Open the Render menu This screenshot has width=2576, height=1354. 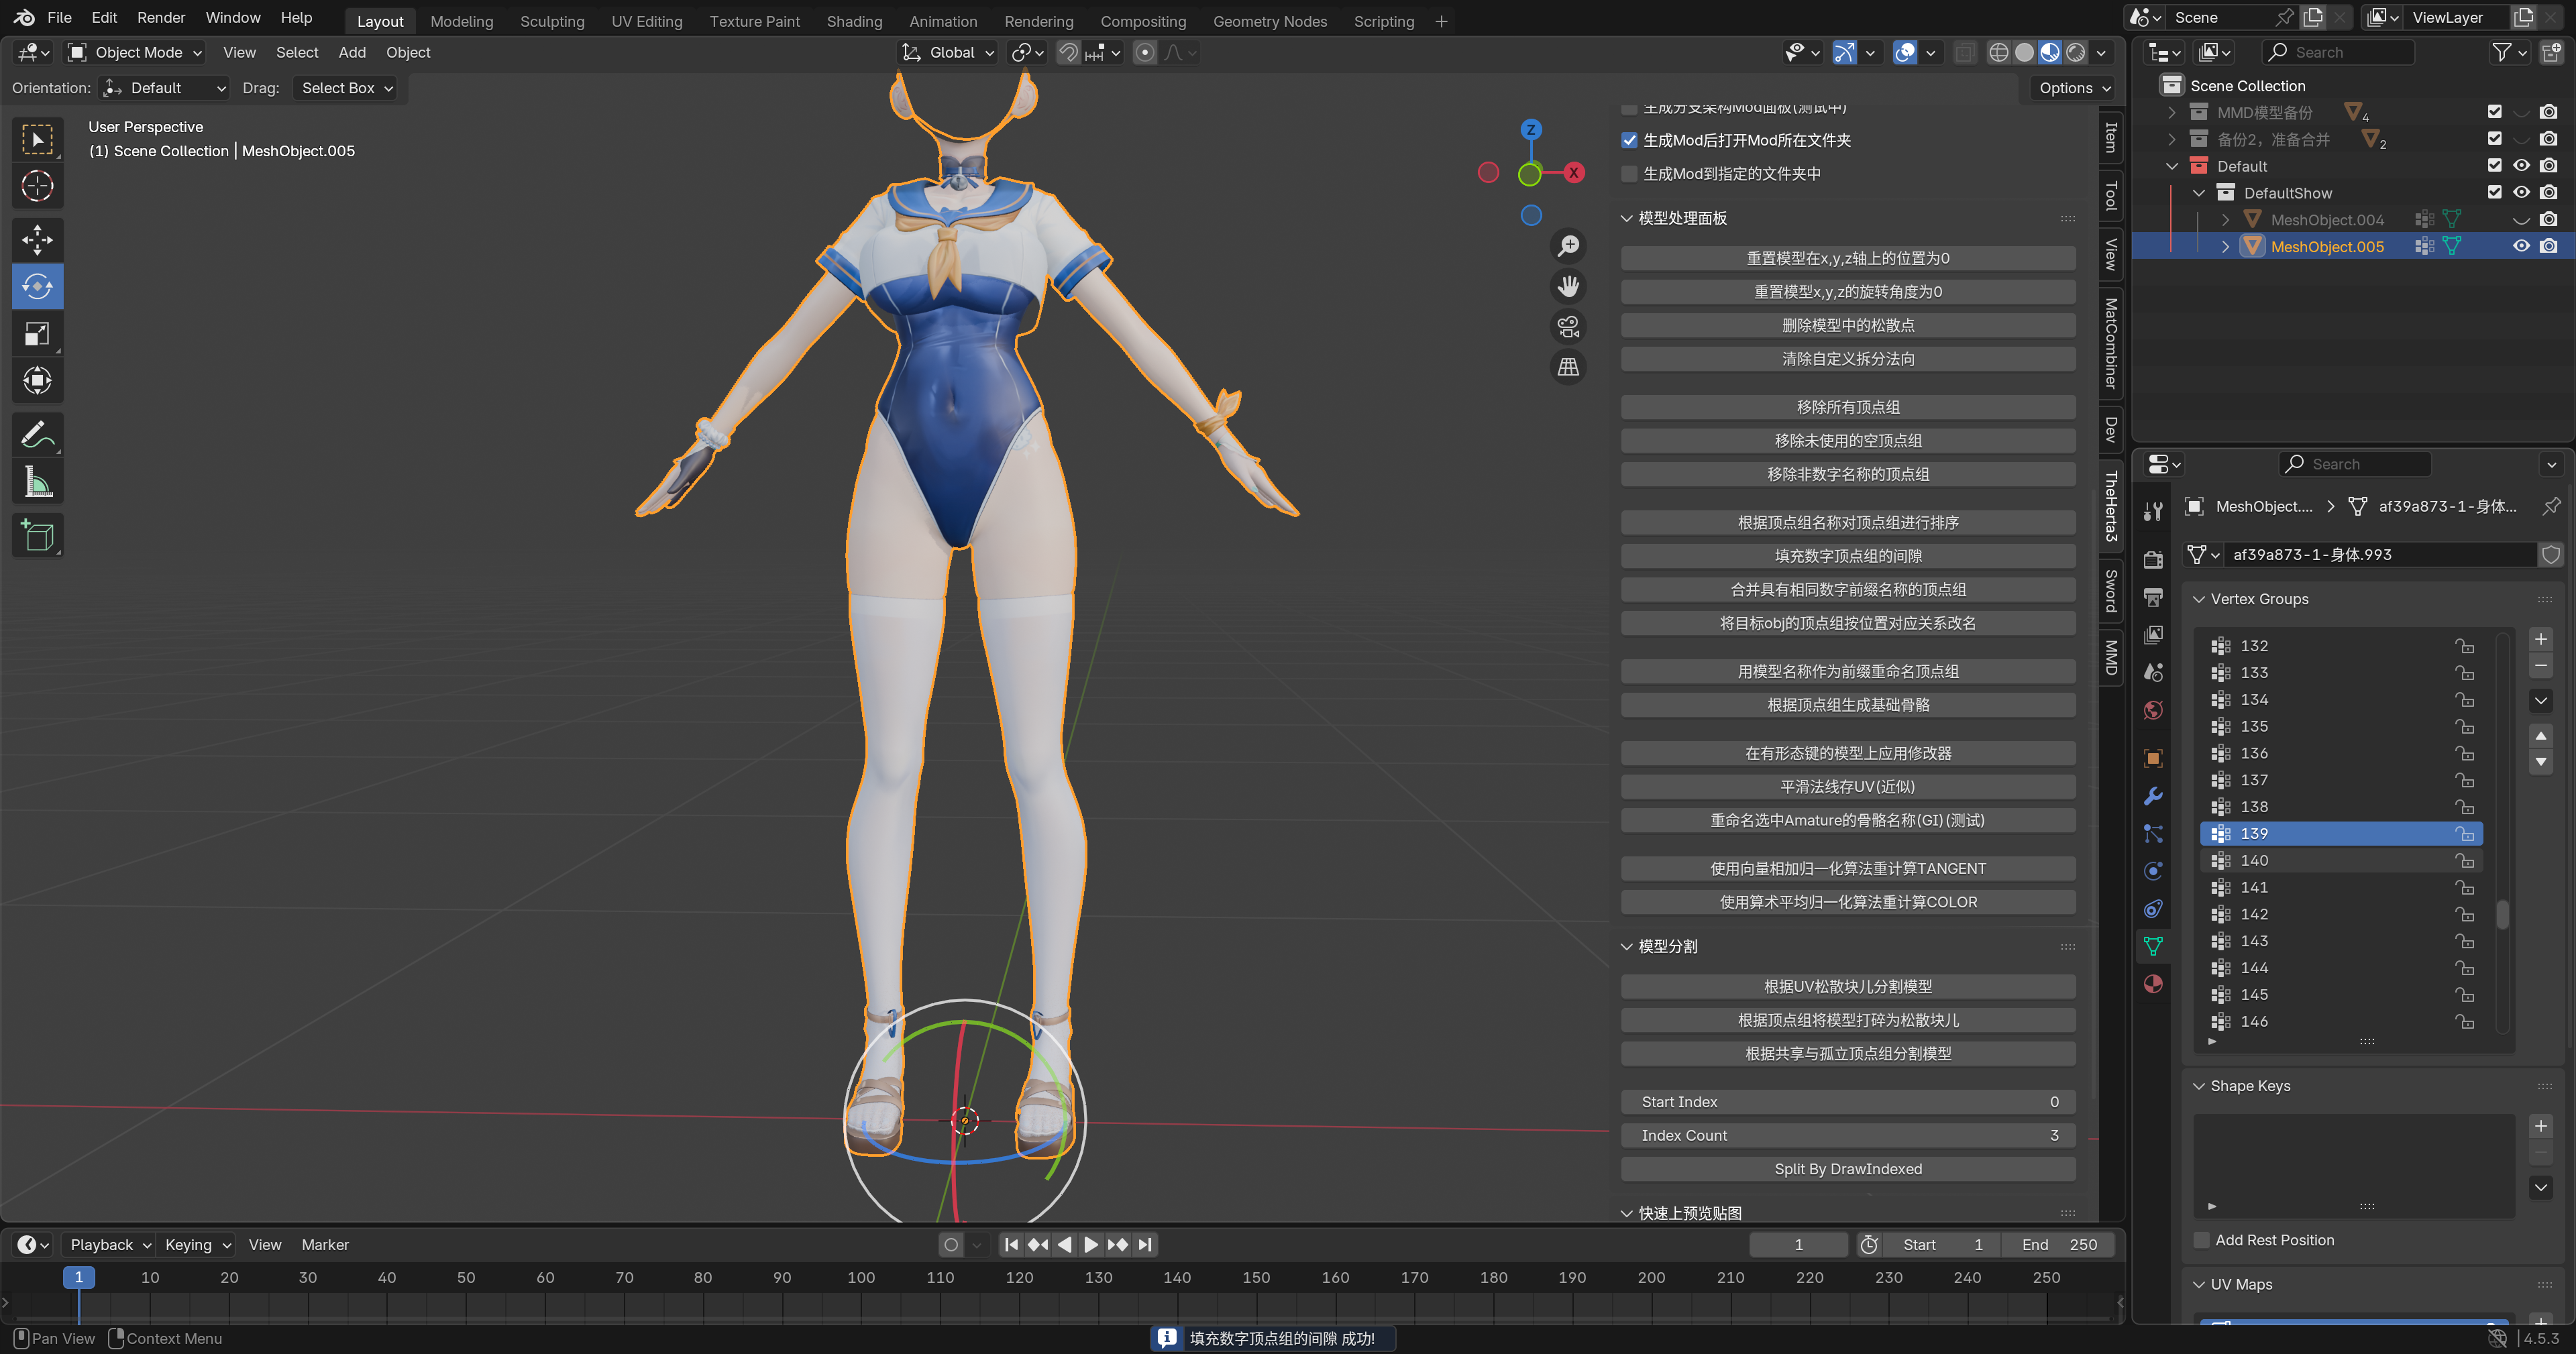pyautogui.click(x=161, y=18)
